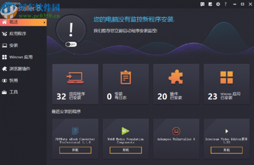The image size is (254, 165).
Task: Open the 0 安装有日志 tile
Action: (126, 84)
